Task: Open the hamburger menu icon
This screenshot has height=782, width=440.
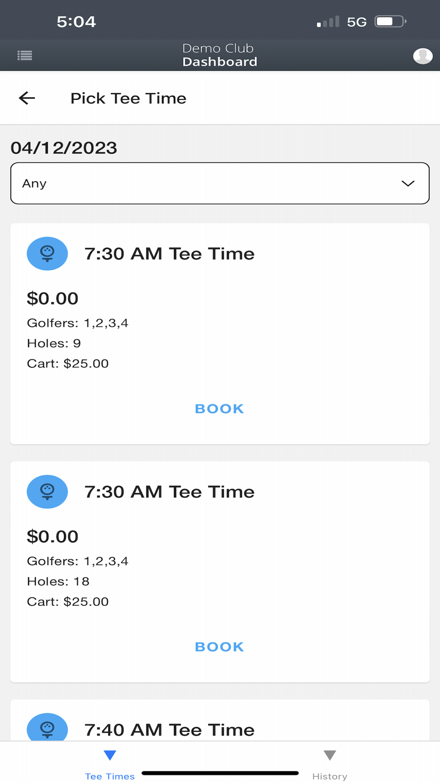Action: tap(25, 55)
